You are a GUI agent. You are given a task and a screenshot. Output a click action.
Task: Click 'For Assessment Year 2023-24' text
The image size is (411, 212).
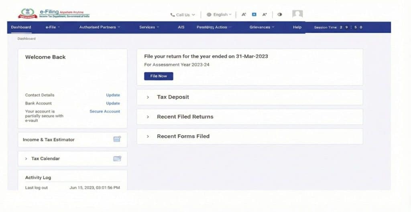(177, 65)
